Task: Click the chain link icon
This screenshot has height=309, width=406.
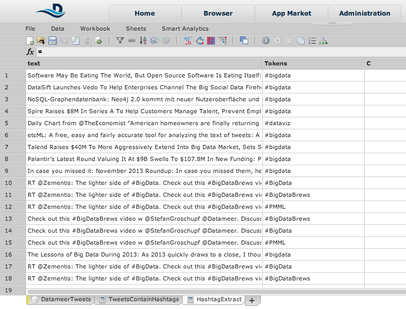Action: click(x=132, y=41)
